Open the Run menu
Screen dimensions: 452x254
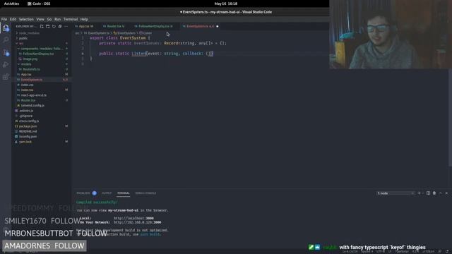point(57,19)
